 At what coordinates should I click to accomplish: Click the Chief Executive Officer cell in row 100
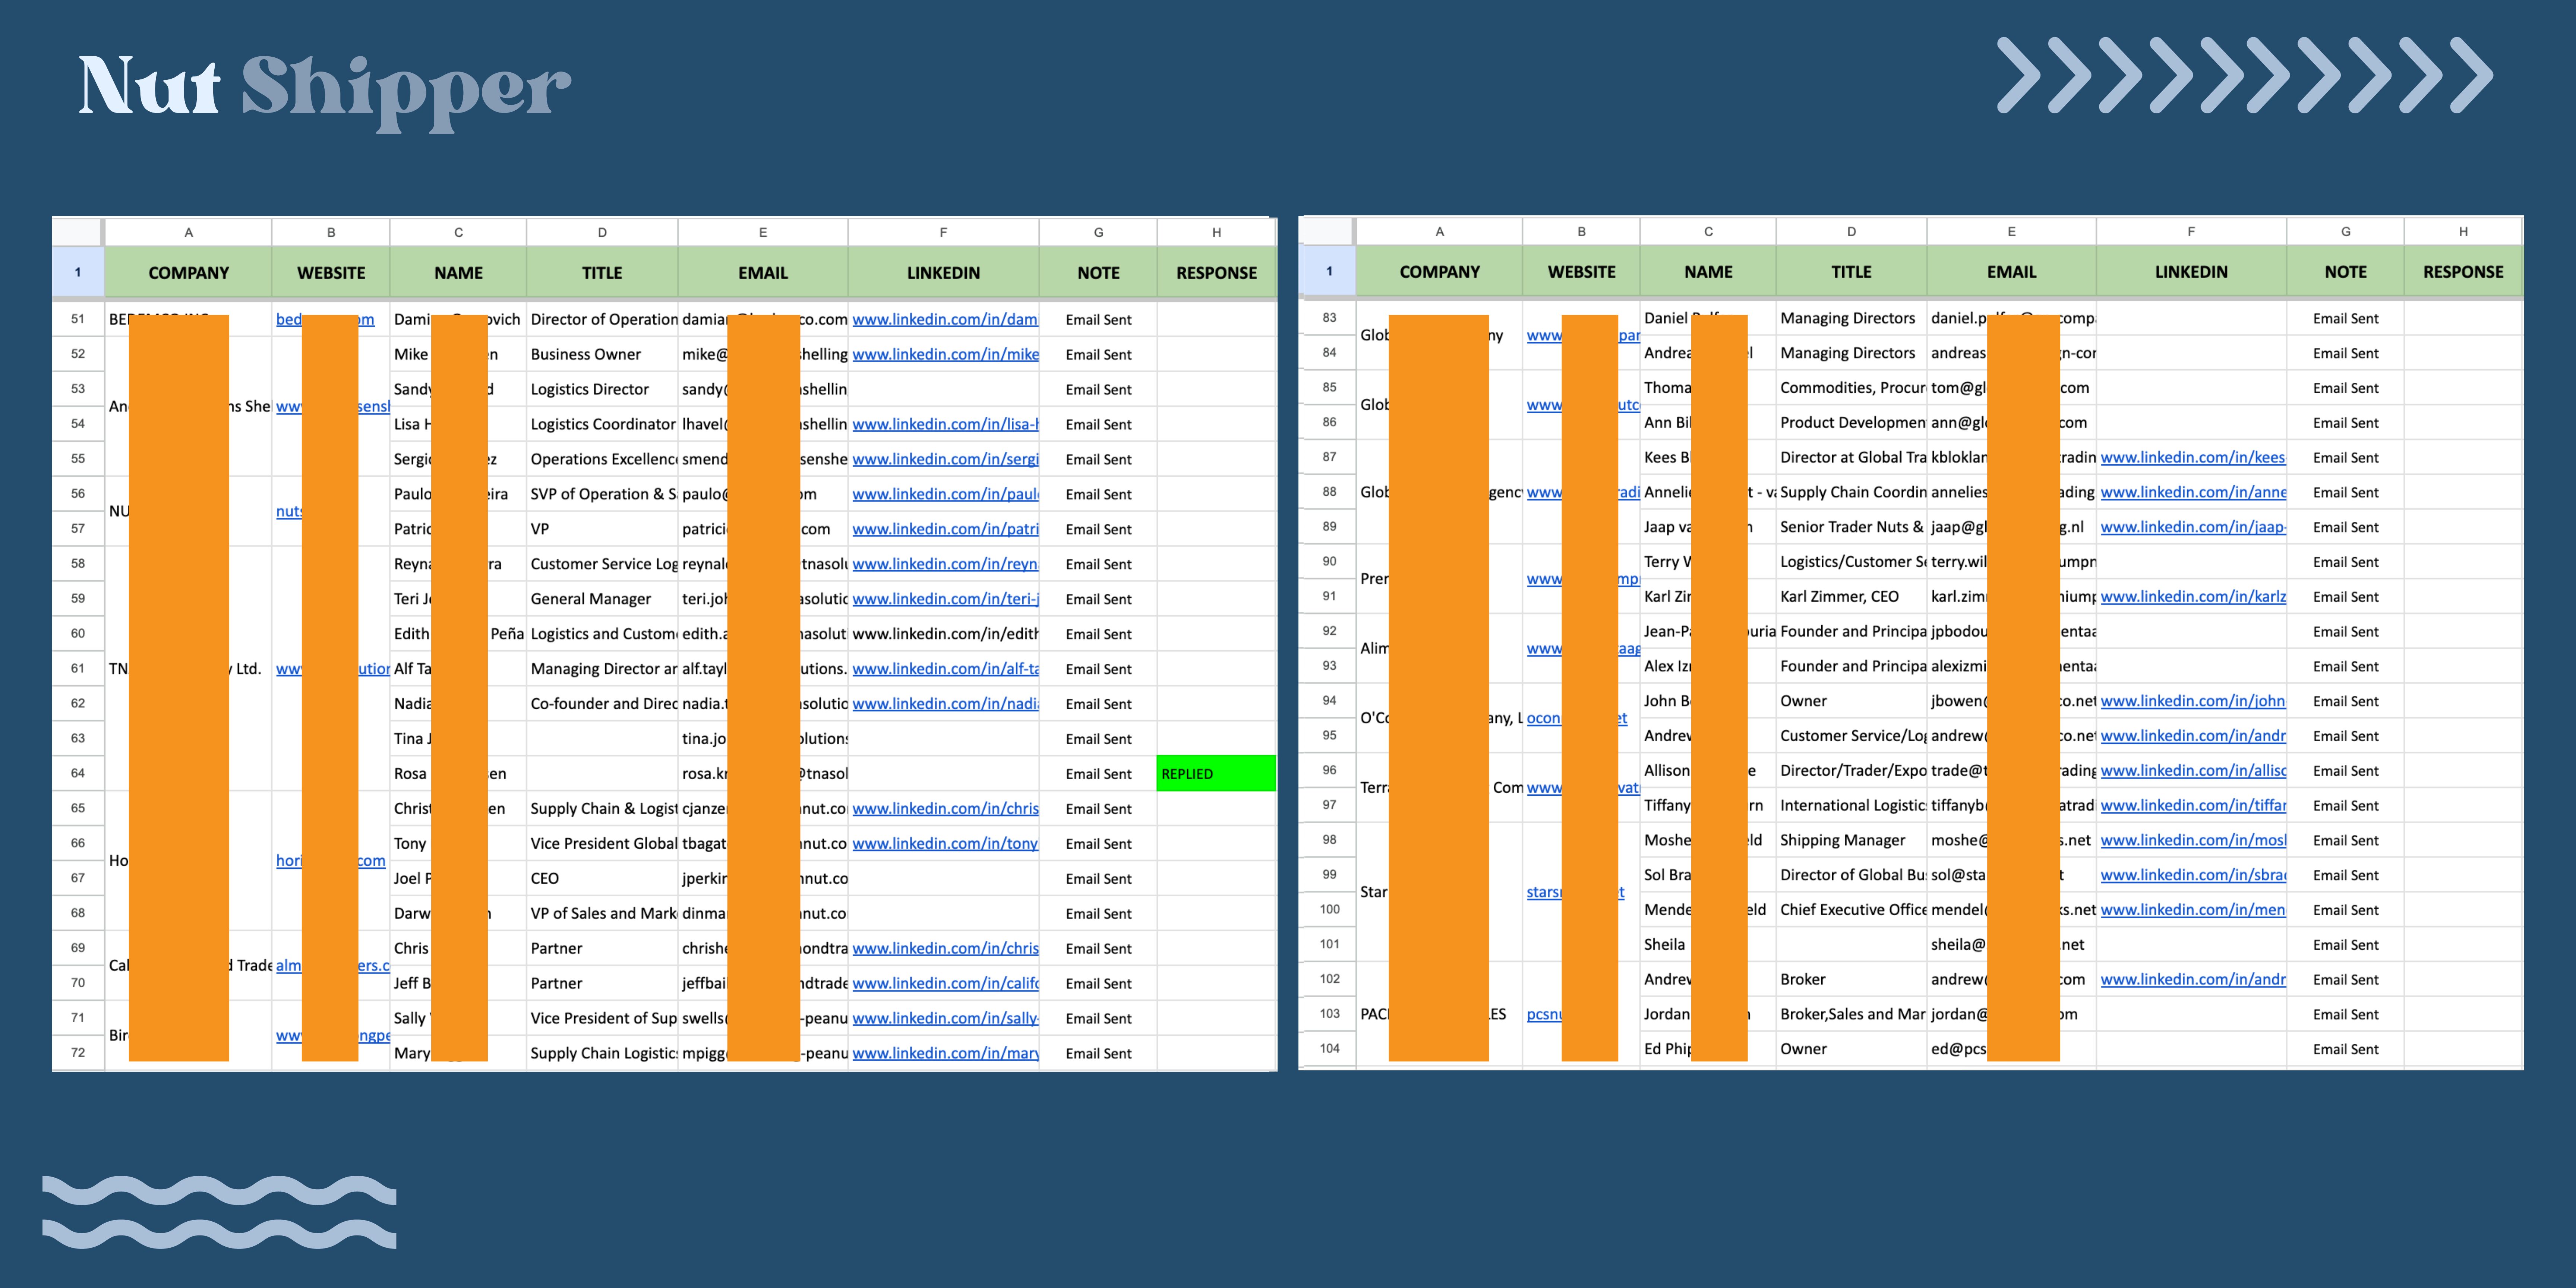click(x=1852, y=910)
